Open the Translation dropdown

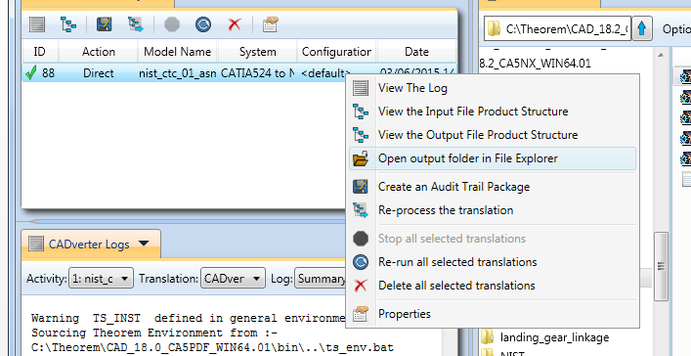point(233,279)
